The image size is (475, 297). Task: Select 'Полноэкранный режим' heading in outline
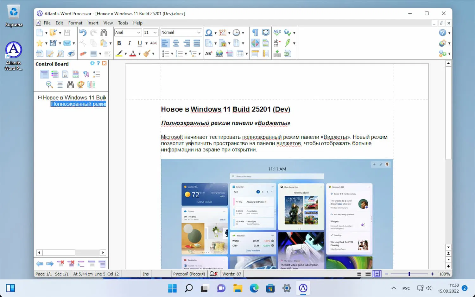(x=79, y=104)
